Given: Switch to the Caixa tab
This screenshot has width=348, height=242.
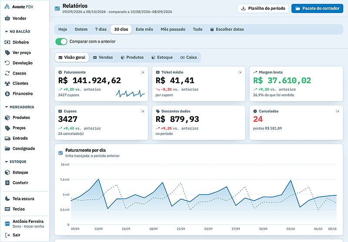Looking at the screenshot, I should [x=188, y=57].
